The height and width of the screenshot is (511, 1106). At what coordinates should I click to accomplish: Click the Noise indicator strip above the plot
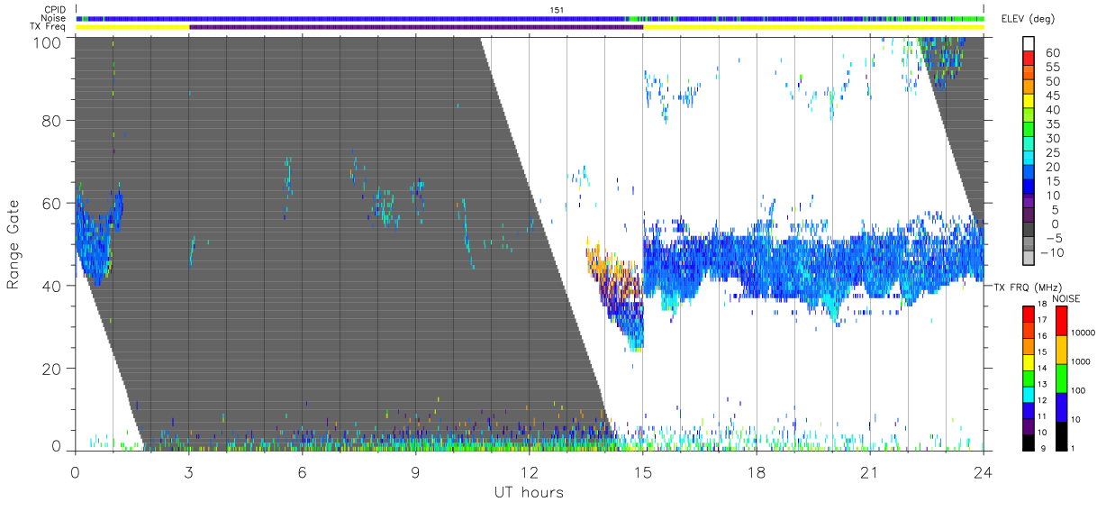(530, 18)
